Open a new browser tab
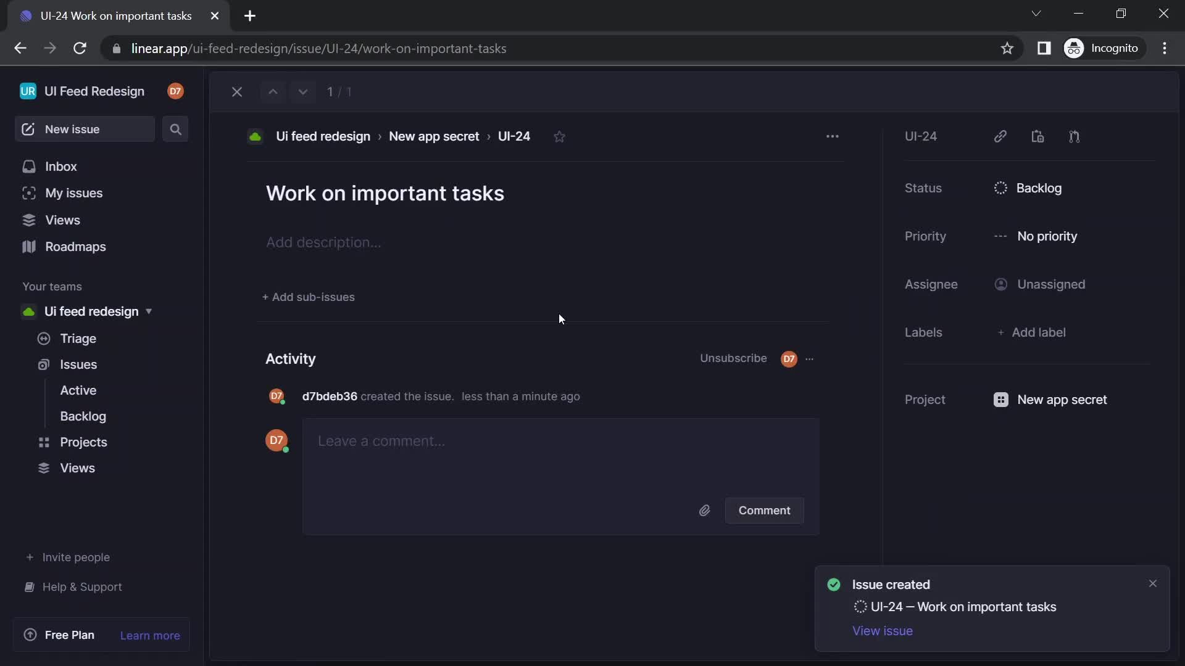The width and height of the screenshot is (1185, 666). [250, 16]
